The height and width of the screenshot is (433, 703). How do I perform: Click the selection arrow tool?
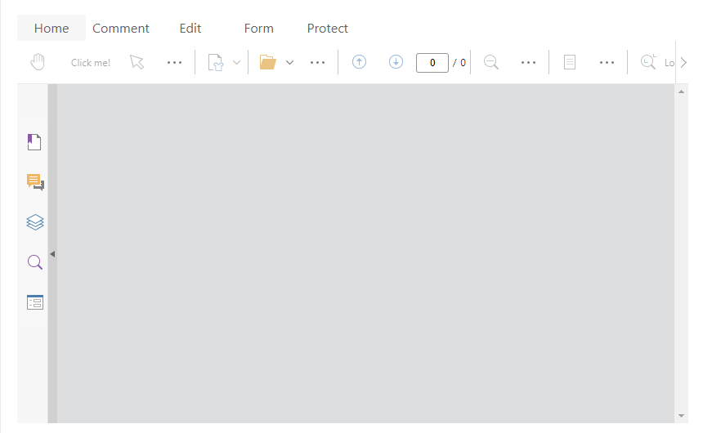click(x=137, y=62)
